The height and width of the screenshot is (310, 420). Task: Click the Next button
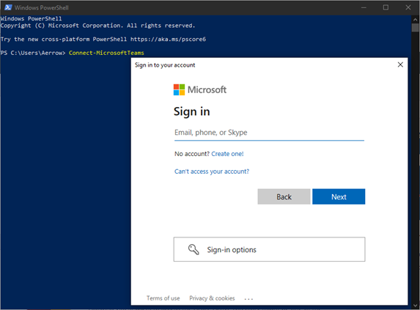point(339,196)
